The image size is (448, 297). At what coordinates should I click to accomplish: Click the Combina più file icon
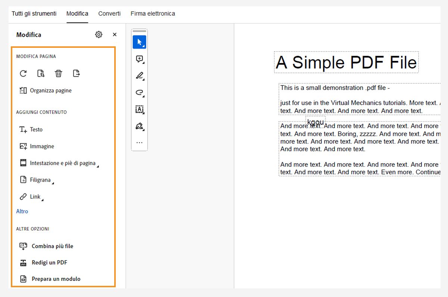point(23,246)
